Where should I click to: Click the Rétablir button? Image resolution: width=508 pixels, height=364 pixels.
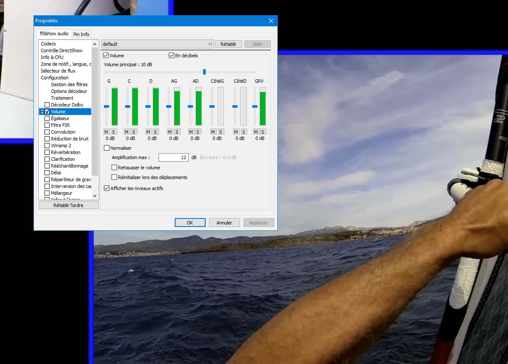(x=229, y=44)
